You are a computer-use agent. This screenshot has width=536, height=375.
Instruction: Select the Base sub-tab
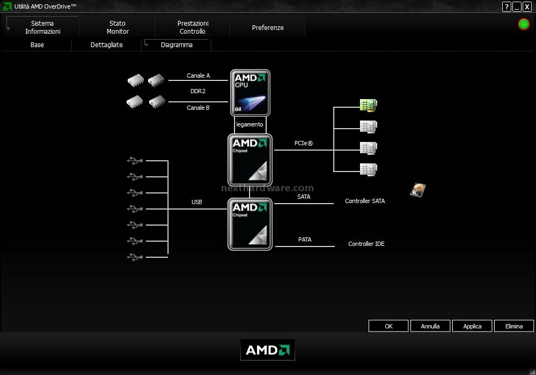tap(37, 44)
